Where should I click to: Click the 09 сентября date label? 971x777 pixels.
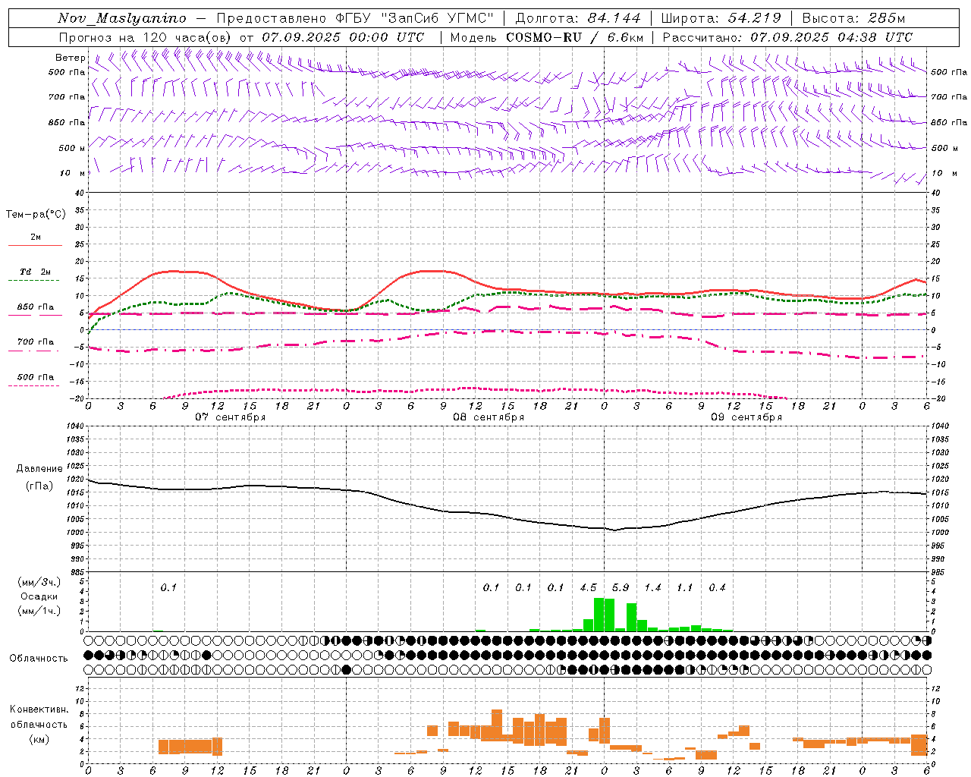pos(746,417)
